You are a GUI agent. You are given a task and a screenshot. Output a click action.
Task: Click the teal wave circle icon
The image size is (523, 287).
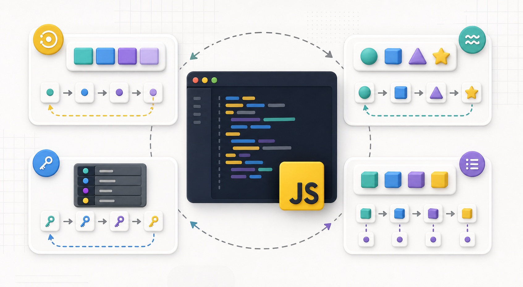[472, 40]
